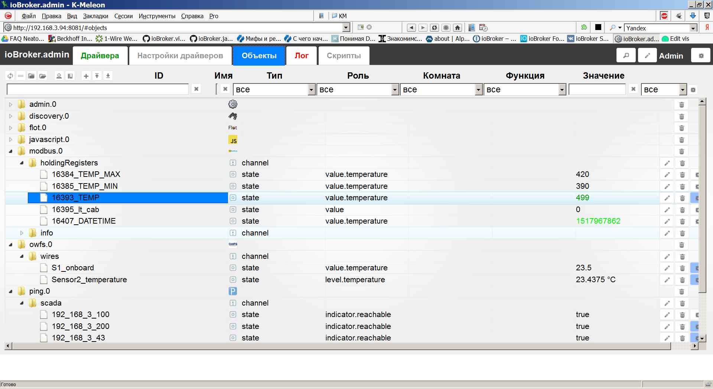Open the Beckhoff In... bookmark
The image size is (713, 389).
[x=71, y=39]
